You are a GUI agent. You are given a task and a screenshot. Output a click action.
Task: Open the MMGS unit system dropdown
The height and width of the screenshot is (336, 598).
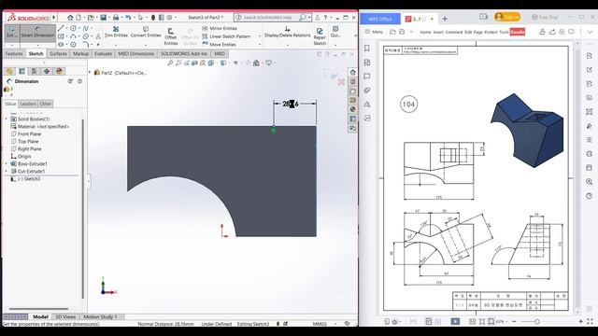(335, 324)
